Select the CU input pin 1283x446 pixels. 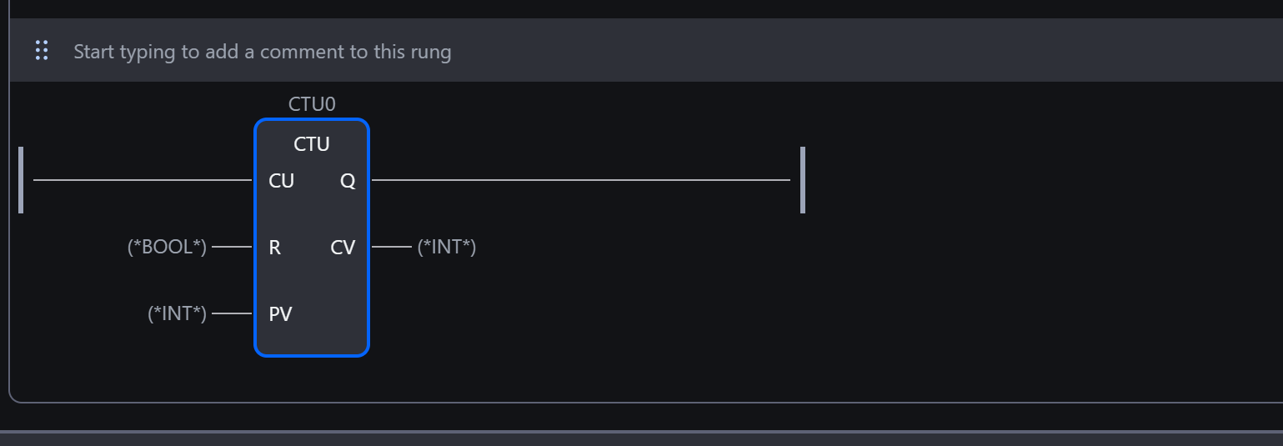[x=281, y=181]
